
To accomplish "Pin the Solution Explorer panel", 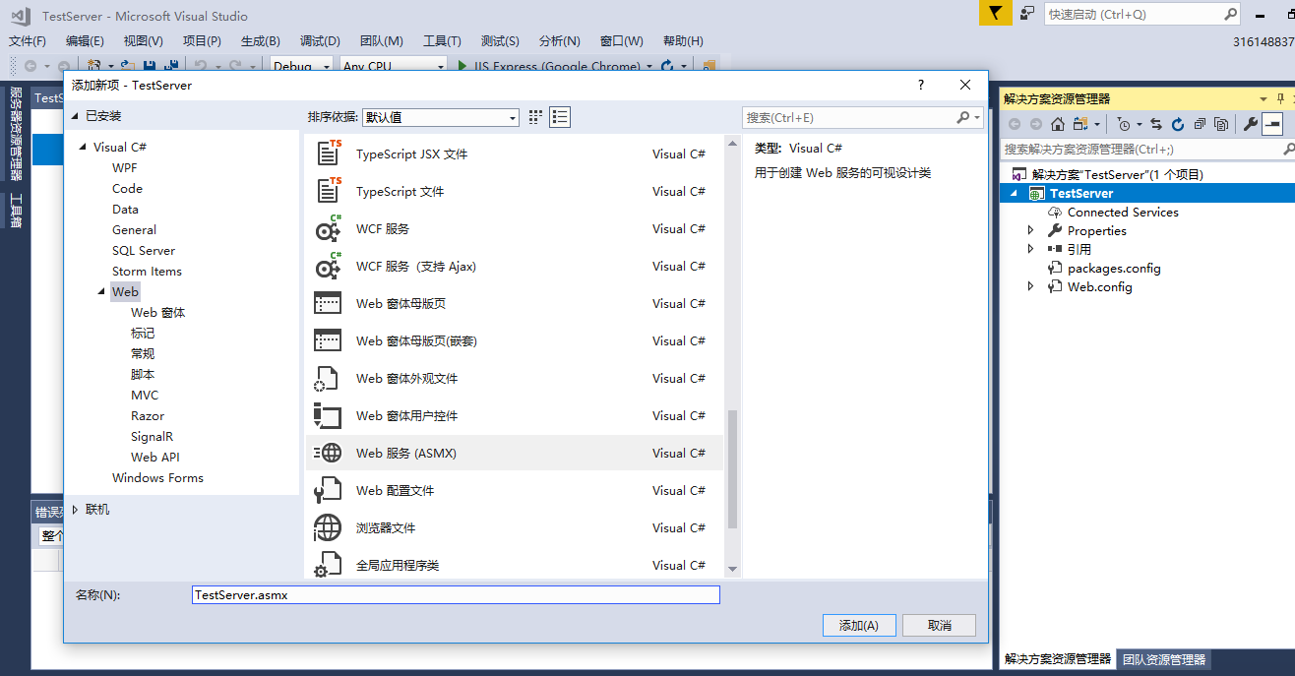I will 1281,98.
